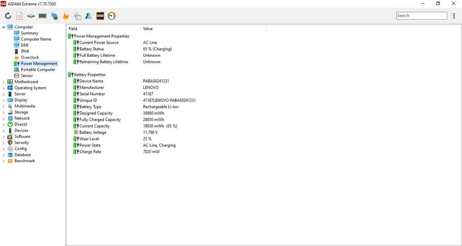Click the database icon beside Database
Viewport: 462px width, 246px height.
10,155
